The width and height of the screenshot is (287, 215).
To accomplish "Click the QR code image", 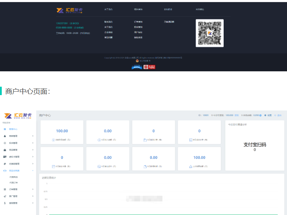I will (x=209, y=34).
